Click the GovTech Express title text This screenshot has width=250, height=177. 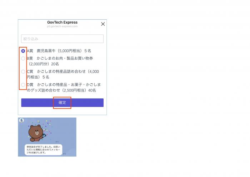62,22
